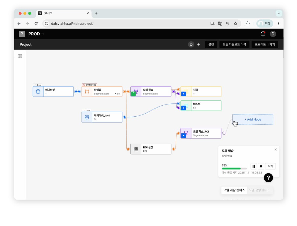Click the 보기 button in progress card
This screenshot has width=297, height=226.
(270, 166)
